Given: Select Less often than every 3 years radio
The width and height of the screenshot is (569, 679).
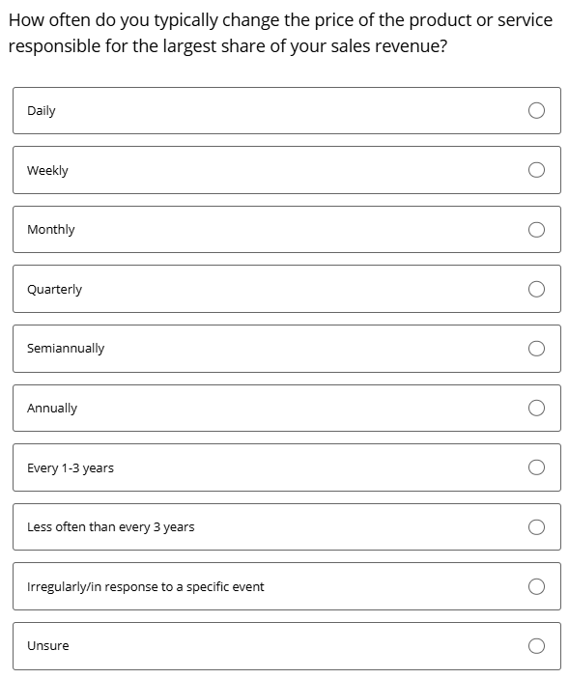Looking at the screenshot, I should tap(536, 527).
